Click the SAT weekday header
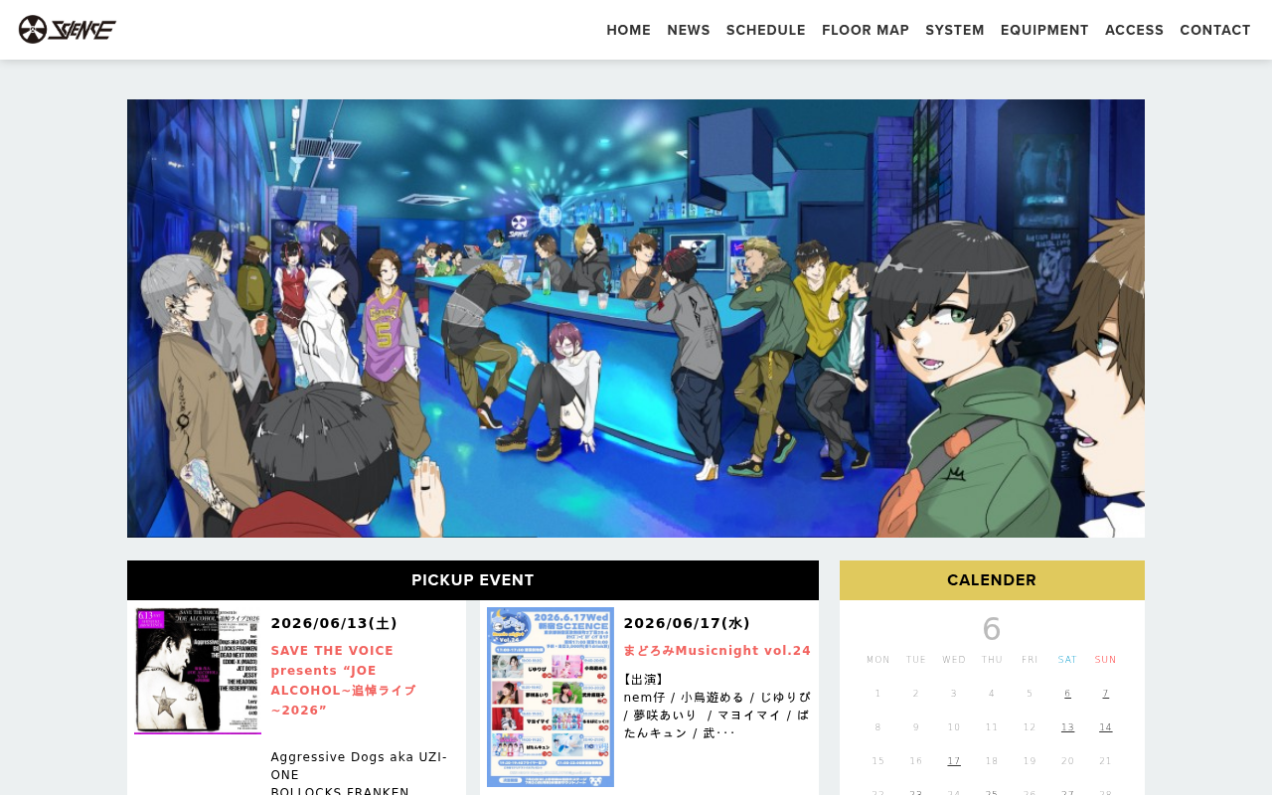Screen dimensions: 1272x795 [x=1067, y=660]
